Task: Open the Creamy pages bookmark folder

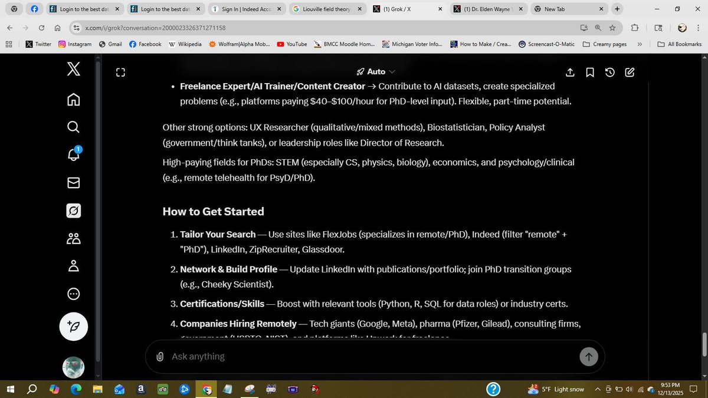Action: pyautogui.click(x=605, y=44)
